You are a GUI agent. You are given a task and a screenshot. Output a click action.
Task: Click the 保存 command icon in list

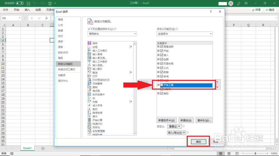coord(89,43)
